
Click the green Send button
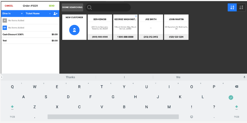52,6
